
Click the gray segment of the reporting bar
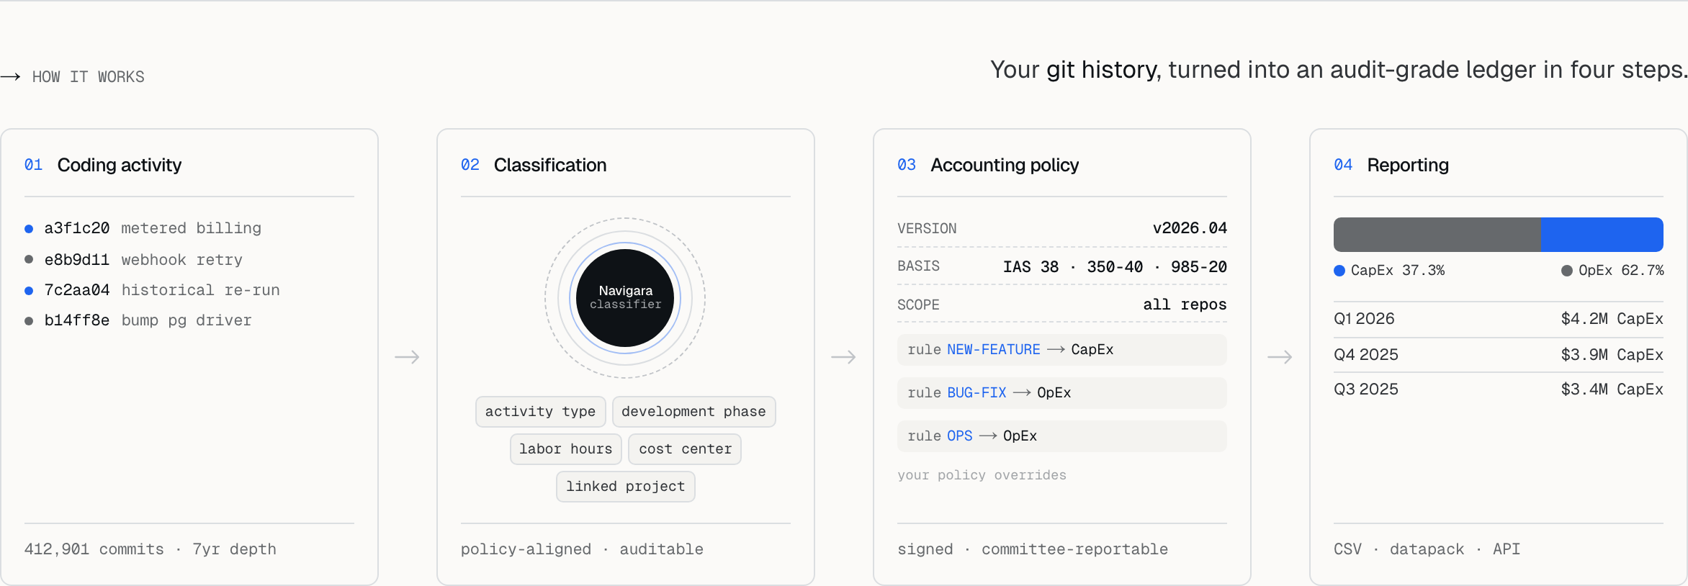click(1437, 235)
